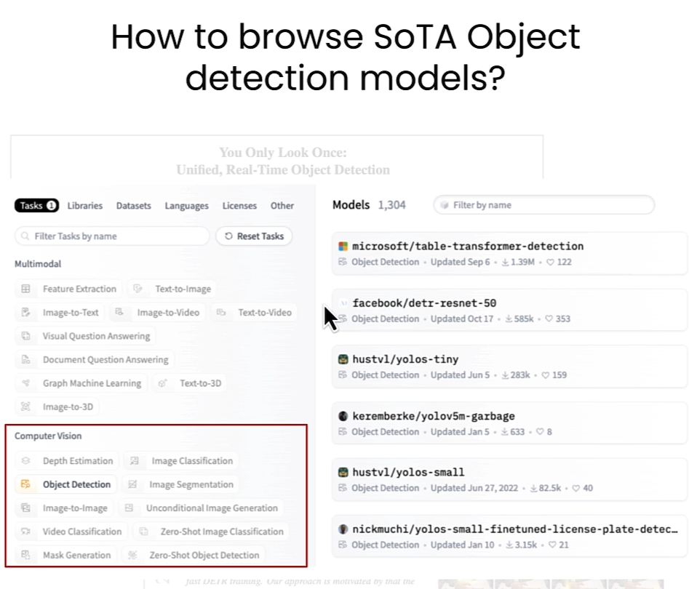
Task: Switch to the Languages tab
Action: coord(187,206)
